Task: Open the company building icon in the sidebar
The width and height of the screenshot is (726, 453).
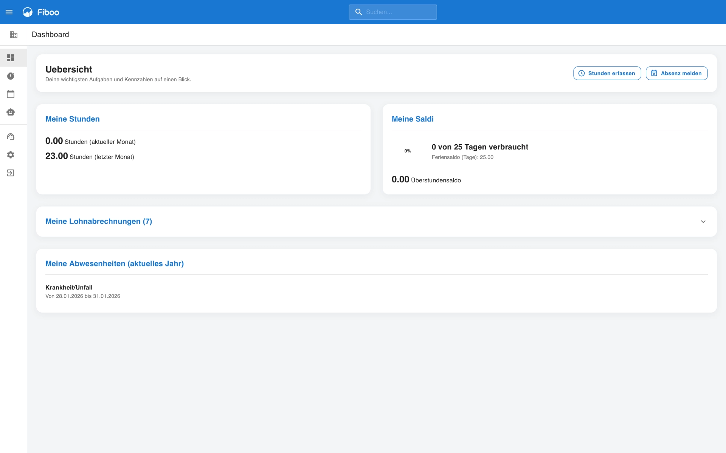Action: 14,35
